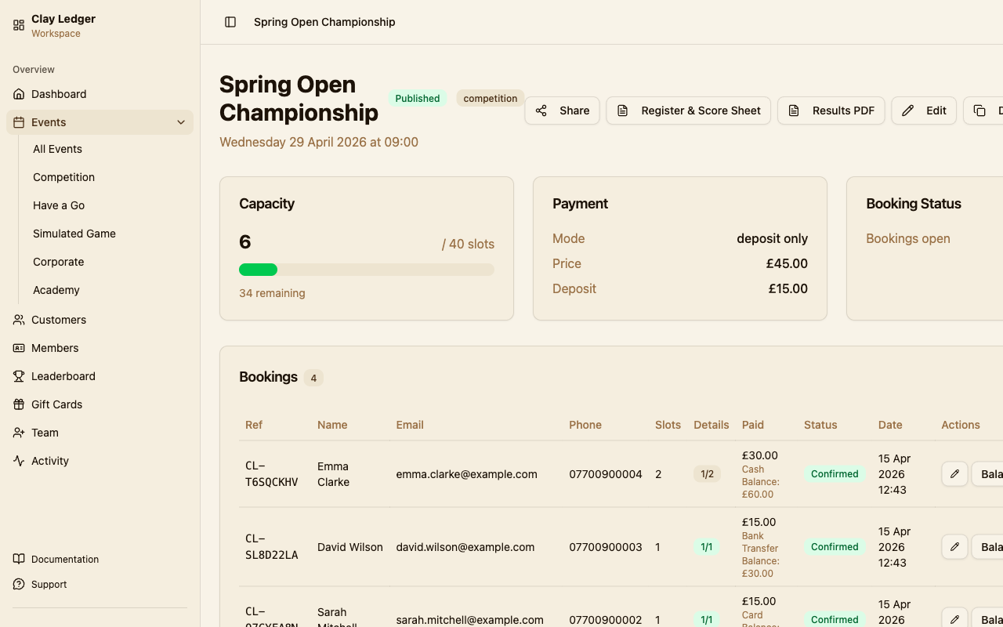
Task: Click the Leaderboard trophy icon
Action: coord(19,376)
